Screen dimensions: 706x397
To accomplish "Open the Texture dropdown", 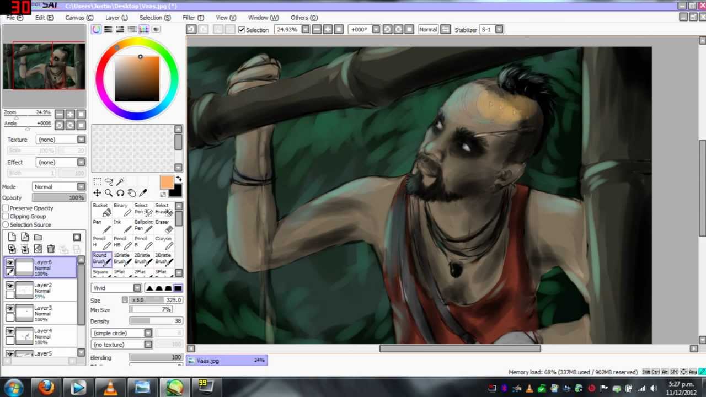I will tap(61, 140).
